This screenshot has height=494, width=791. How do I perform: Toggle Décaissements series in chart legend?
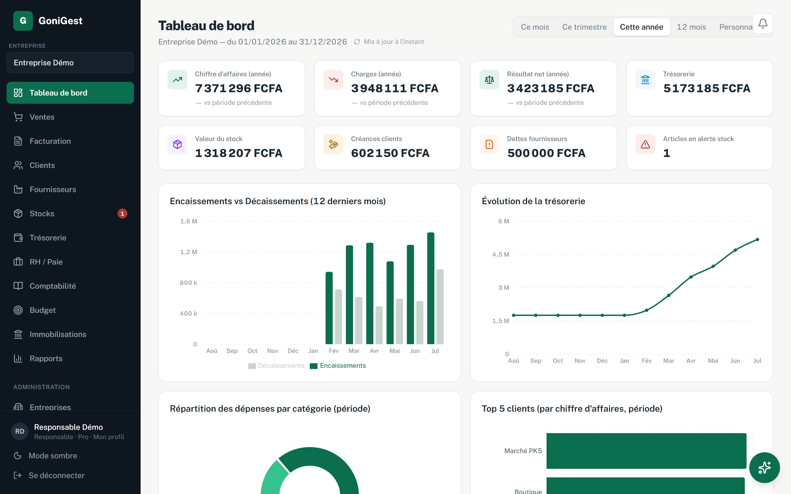pos(276,366)
